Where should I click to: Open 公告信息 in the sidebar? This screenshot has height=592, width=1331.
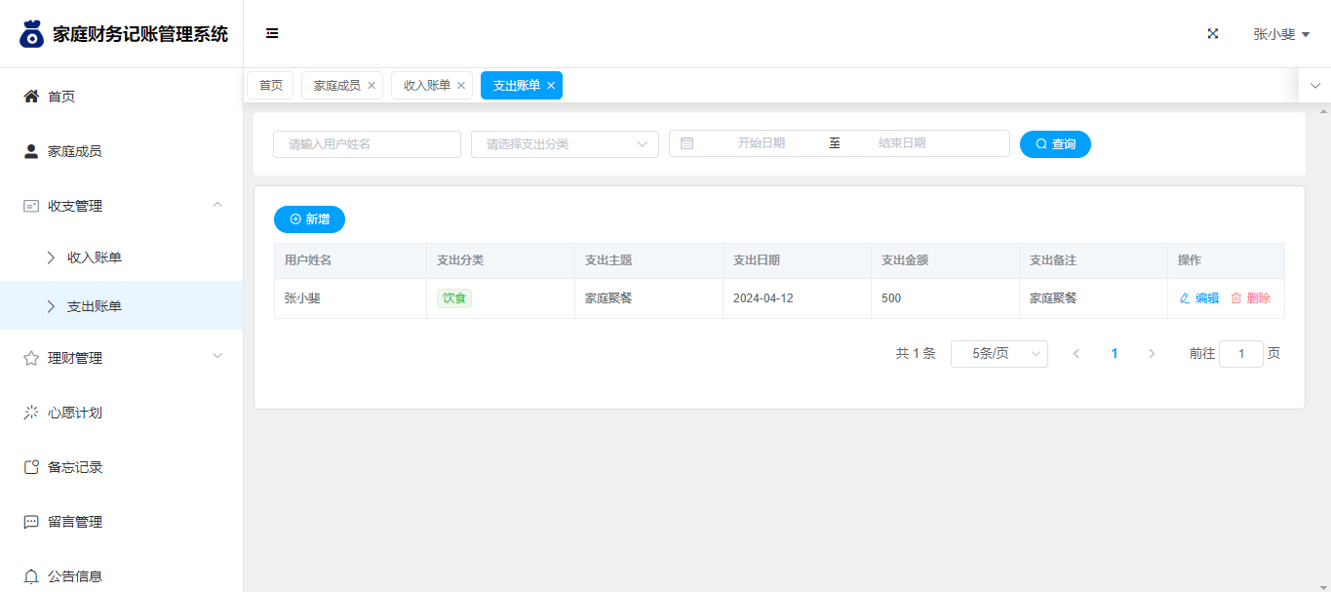(74, 575)
